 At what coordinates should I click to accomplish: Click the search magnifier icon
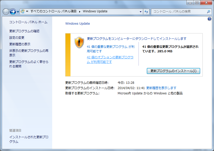click(208, 12)
